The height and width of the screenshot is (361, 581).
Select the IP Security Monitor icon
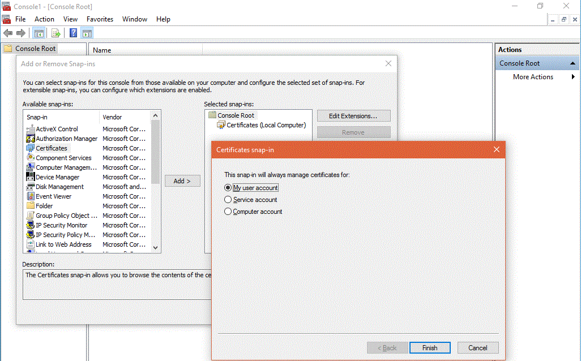tap(31, 225)
